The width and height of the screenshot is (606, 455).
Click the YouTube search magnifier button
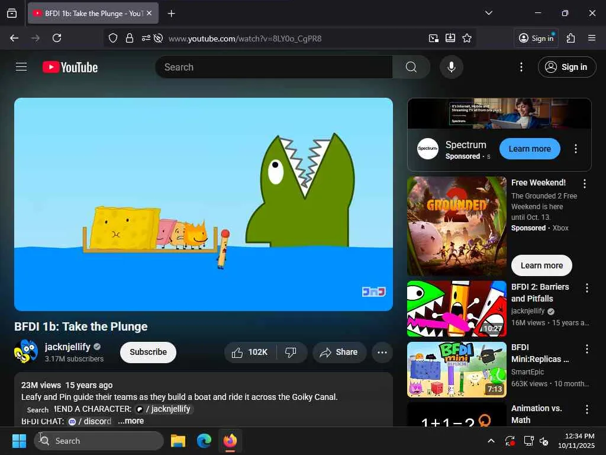tap(411, 67)
